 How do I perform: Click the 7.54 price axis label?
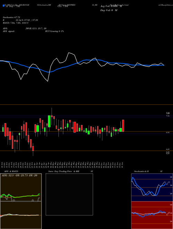[168, 116]
